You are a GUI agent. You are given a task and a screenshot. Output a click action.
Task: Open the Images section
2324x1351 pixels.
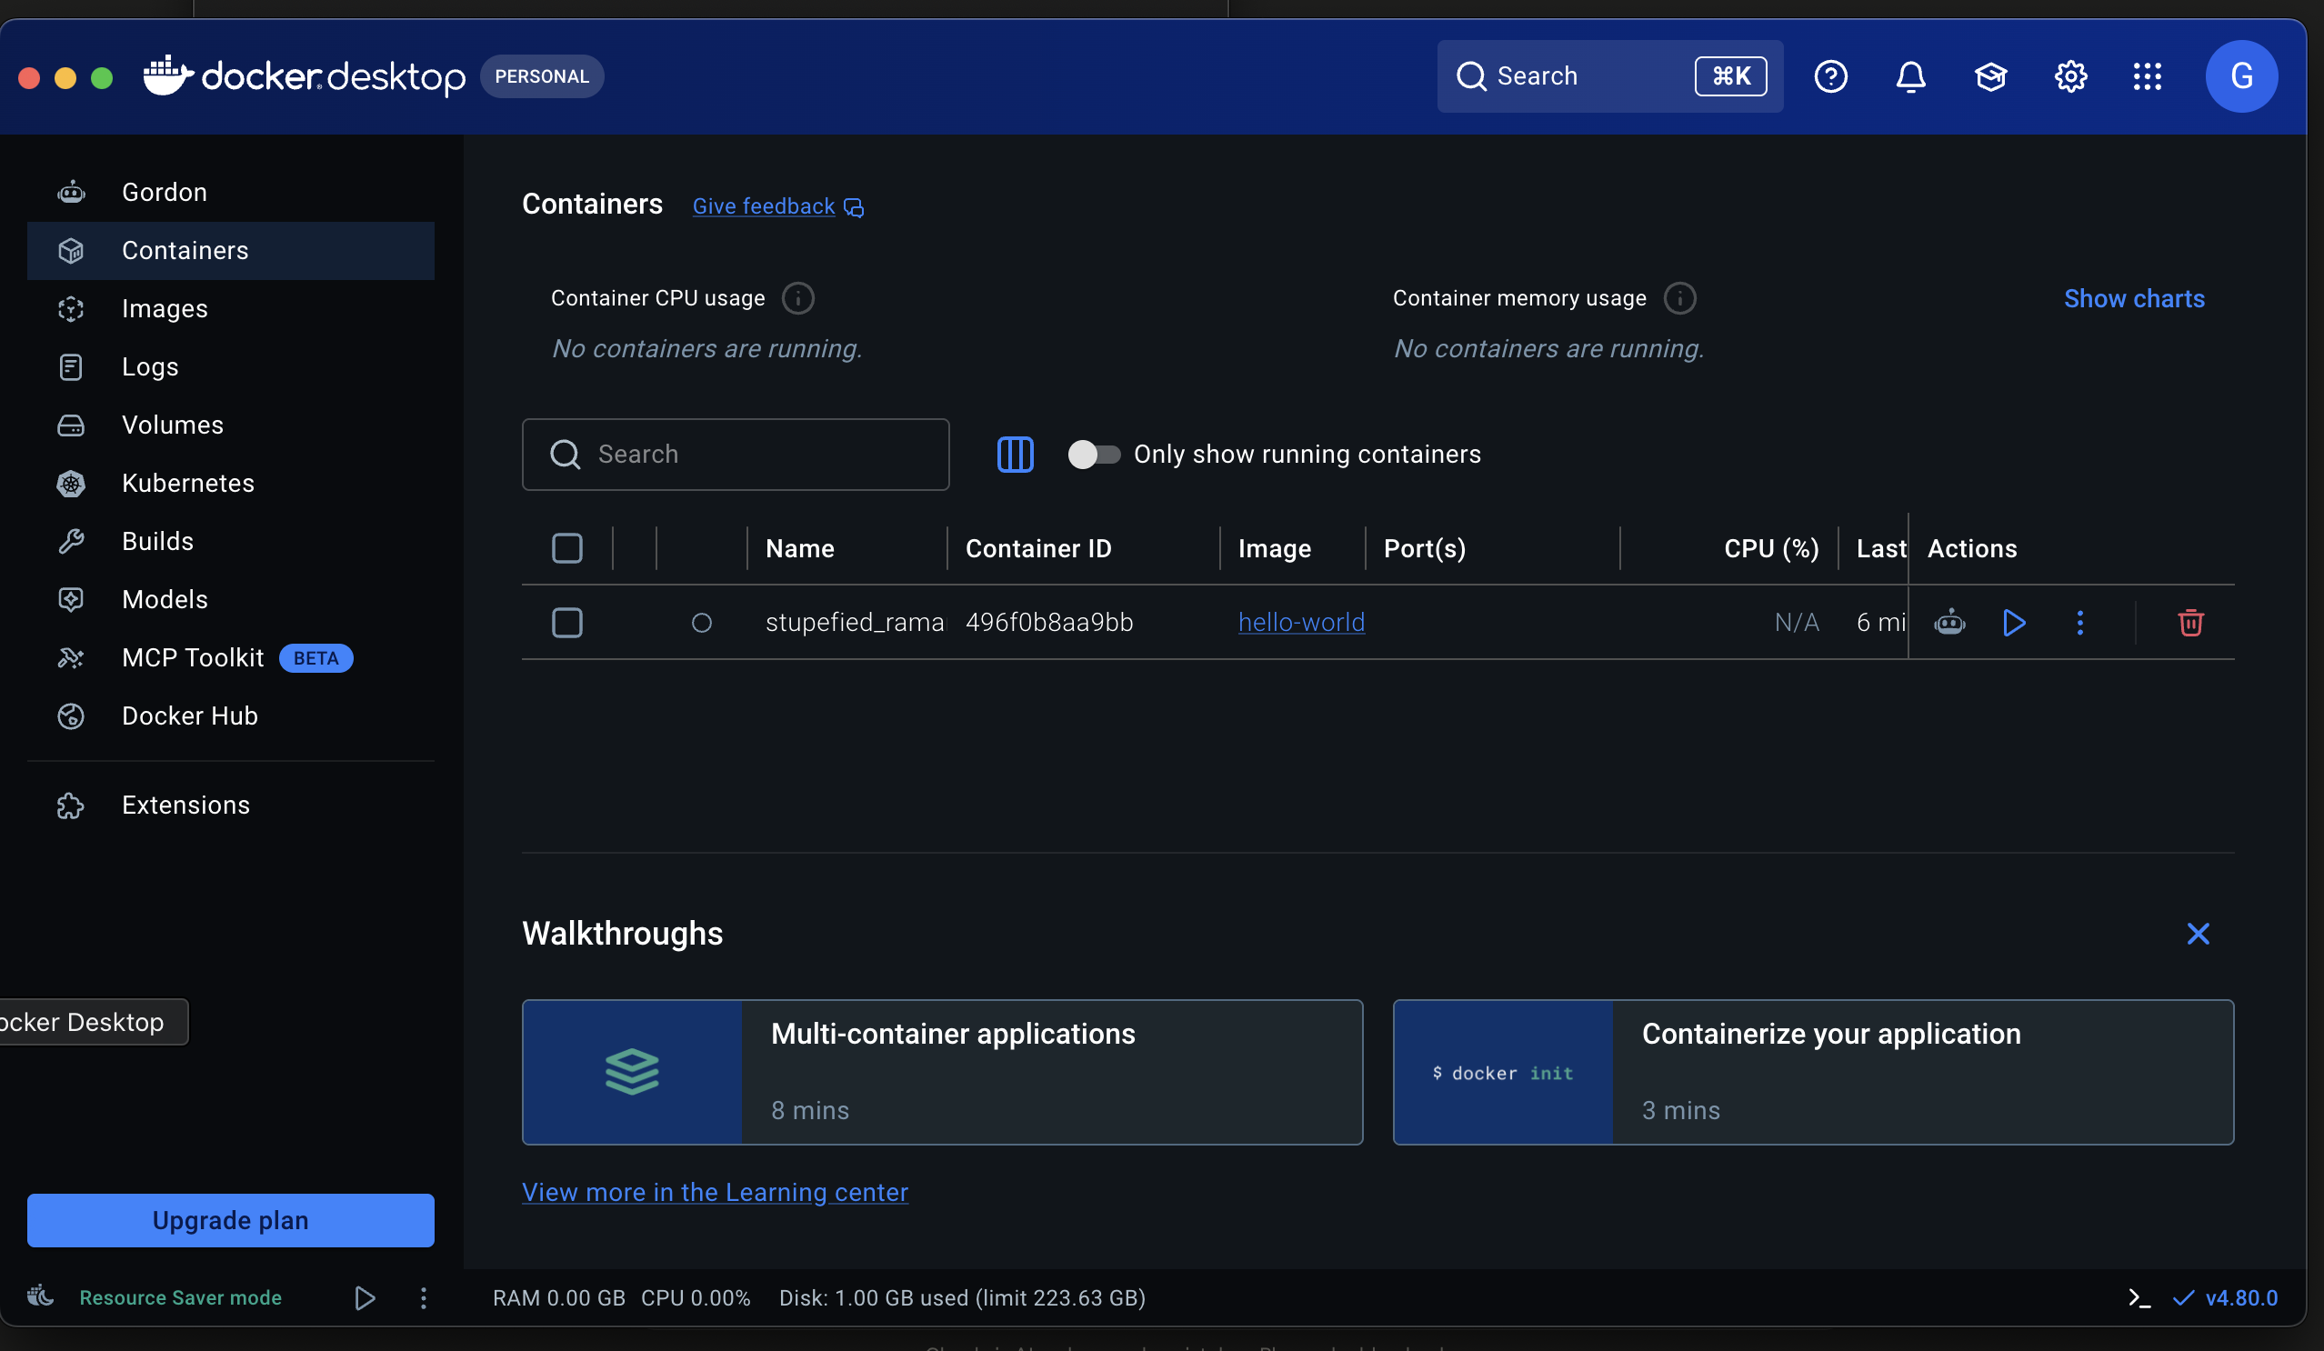pos(231,308)
